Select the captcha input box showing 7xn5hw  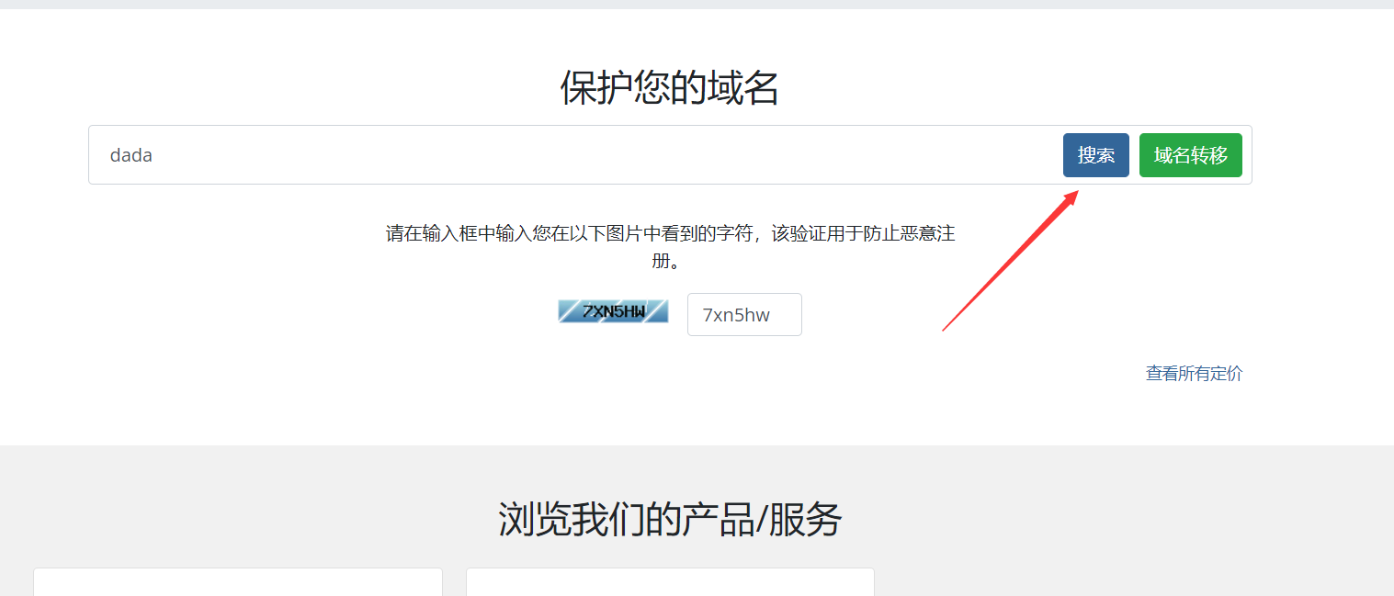point(744,315)
